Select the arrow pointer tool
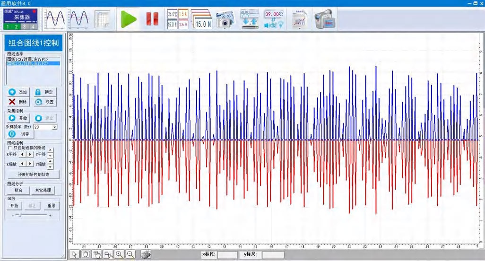 tap(74, 254)
